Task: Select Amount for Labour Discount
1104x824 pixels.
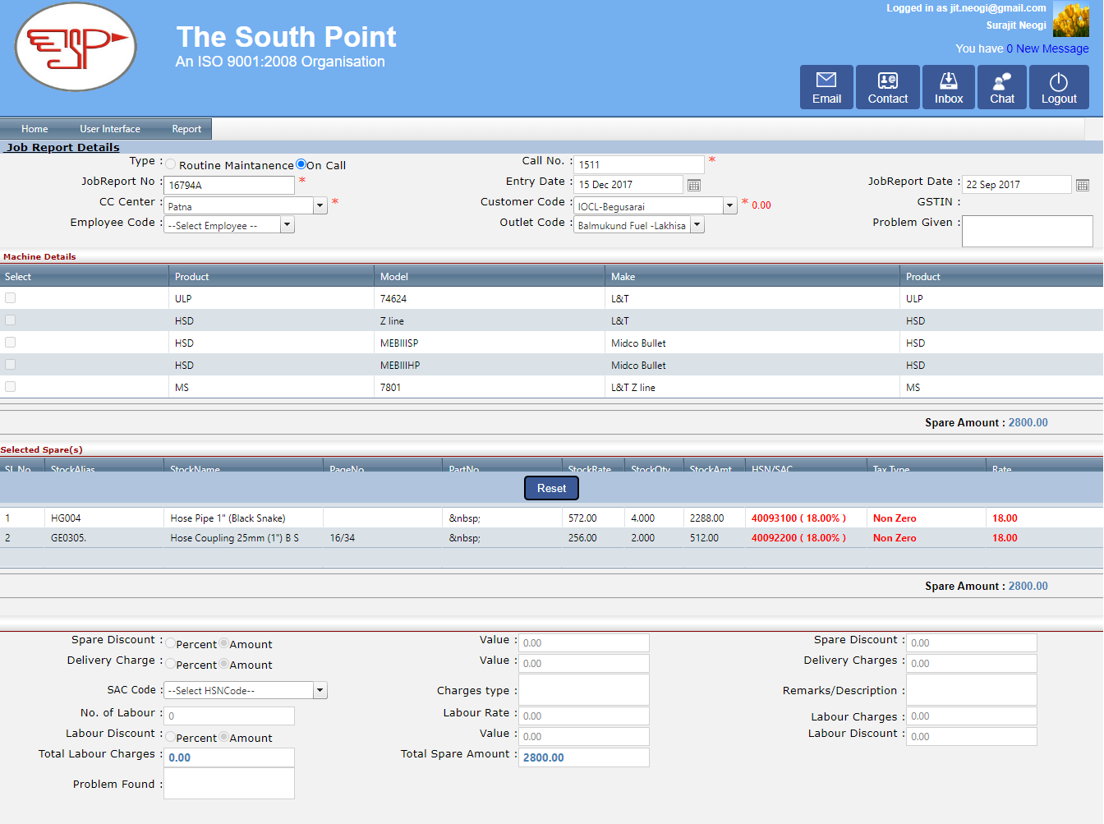Action: click(x=223, y=737)
